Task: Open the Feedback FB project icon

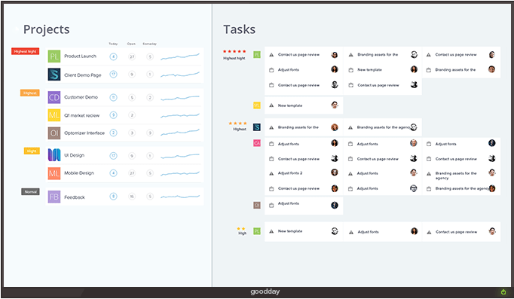Action: [x=54, y=197]
